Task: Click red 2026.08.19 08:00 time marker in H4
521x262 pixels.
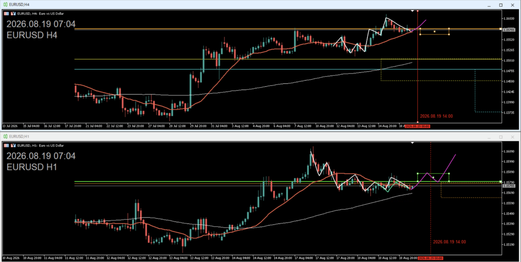Action: 417,126
